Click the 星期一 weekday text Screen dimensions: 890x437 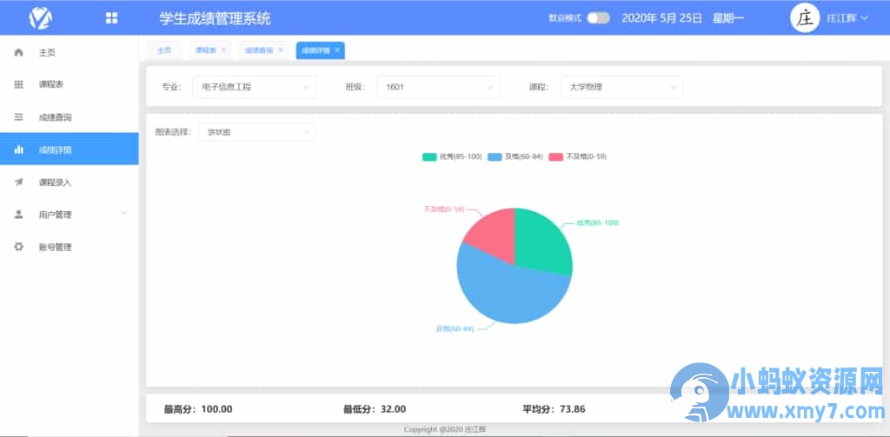(728, 18)
